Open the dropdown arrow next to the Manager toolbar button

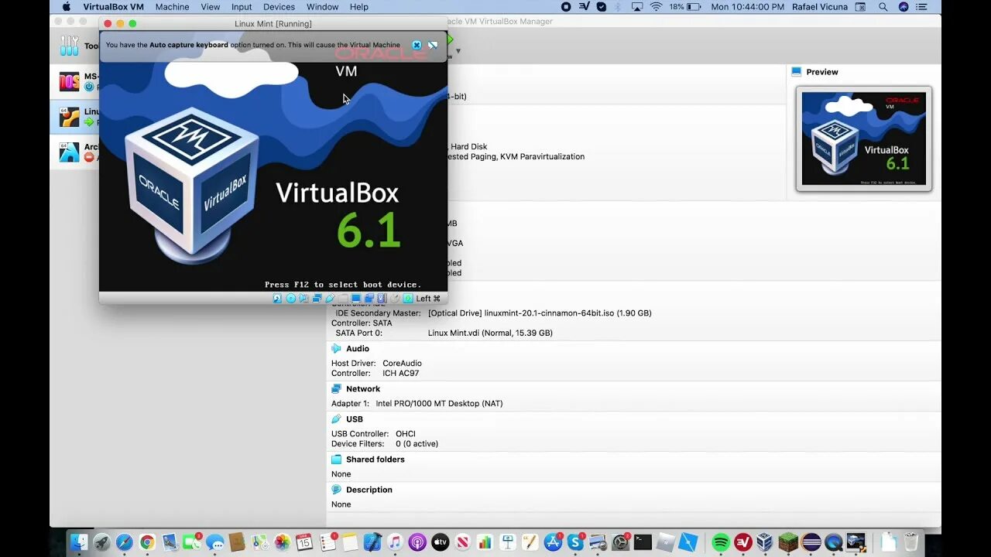[458, 52]
